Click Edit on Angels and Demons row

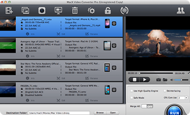[61, 34]
